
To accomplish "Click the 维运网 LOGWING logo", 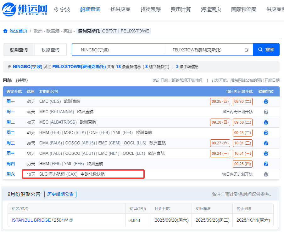I will (x=25, y=9).
